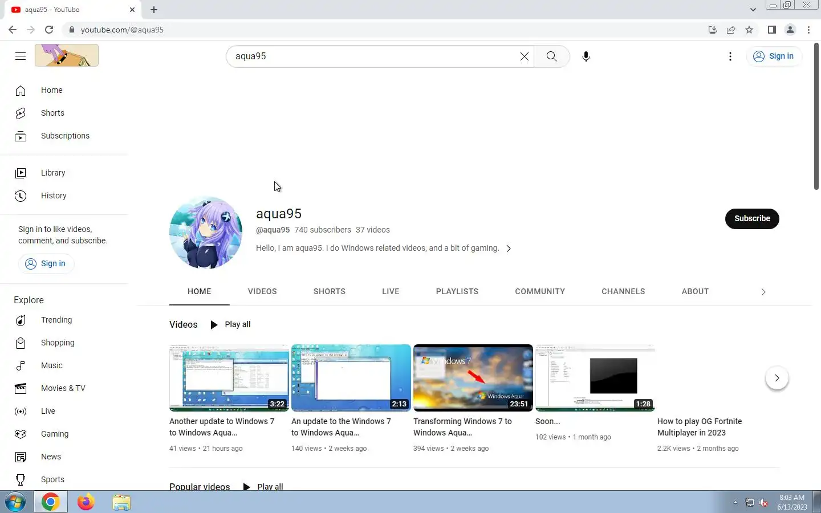Share this page from address bar
Viewport: 821px width, 513px height.
pos(731,30)
